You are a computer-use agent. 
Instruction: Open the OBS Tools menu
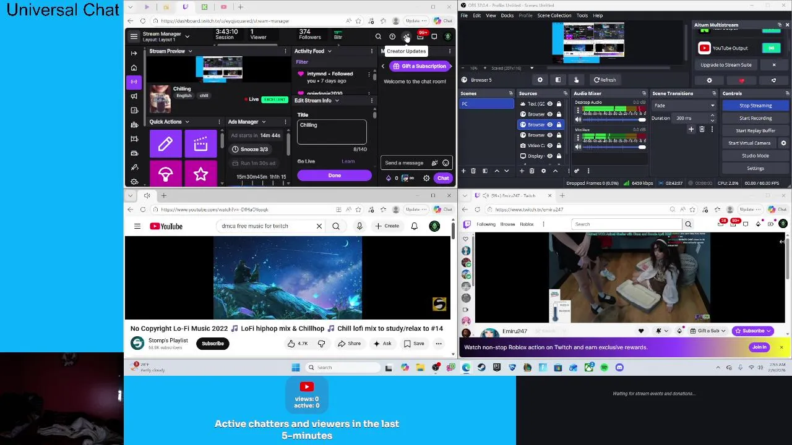(x=582, y=15)
